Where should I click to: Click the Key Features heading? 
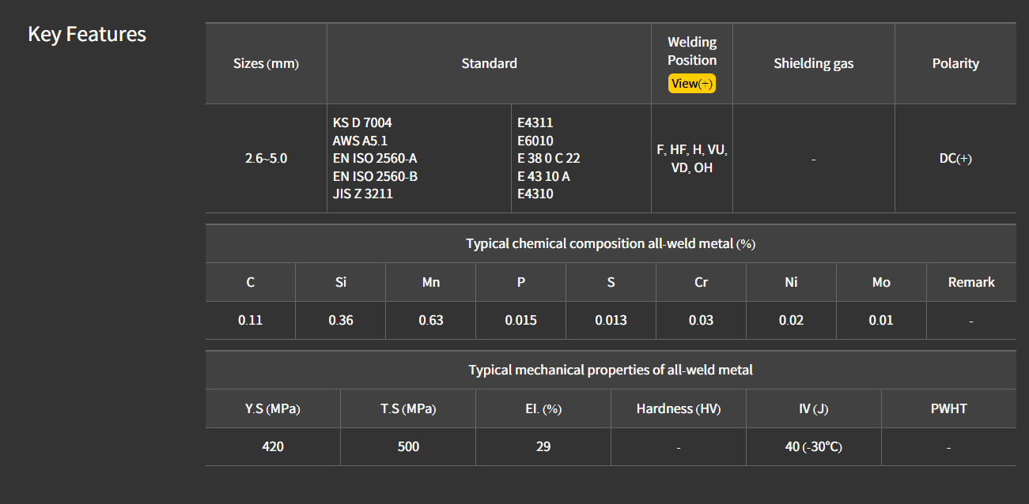click(87, 35)
